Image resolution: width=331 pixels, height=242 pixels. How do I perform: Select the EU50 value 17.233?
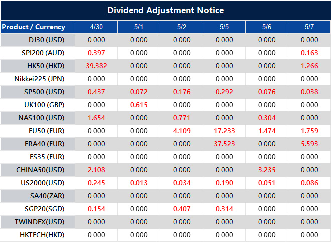pyautogui.click(x=224, y=131)
